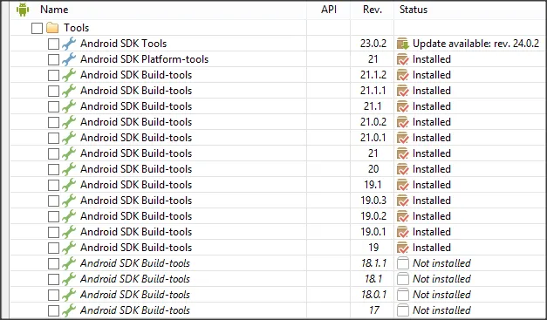The image size is (547, 320).
Task: Click wrench icon of Build-tools rev 19.0.3
Action: (69, 201)
